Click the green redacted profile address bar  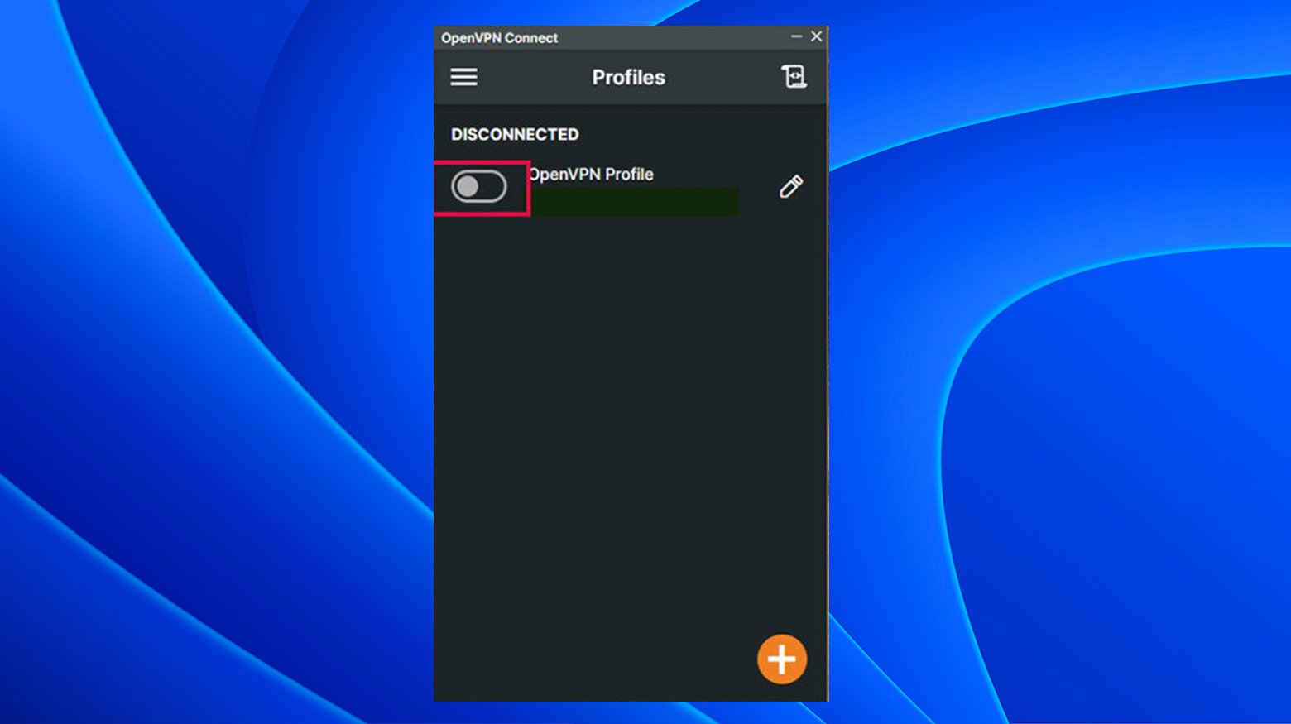pyautogui.click(x=633, y=202)
